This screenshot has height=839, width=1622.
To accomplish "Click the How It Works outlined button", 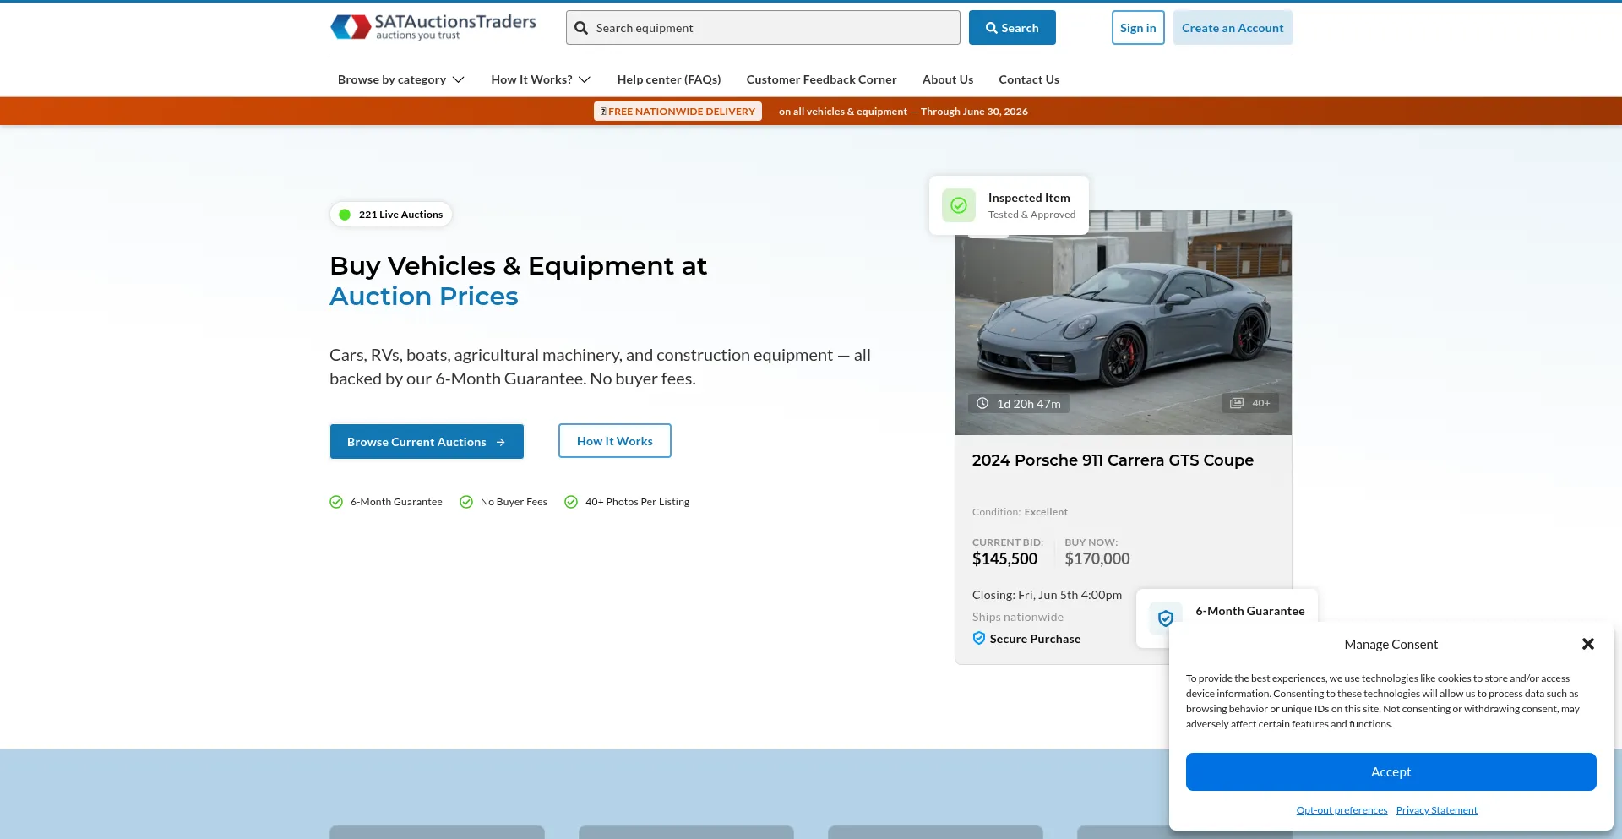I will pyautogui.click(x=615, y=441).
